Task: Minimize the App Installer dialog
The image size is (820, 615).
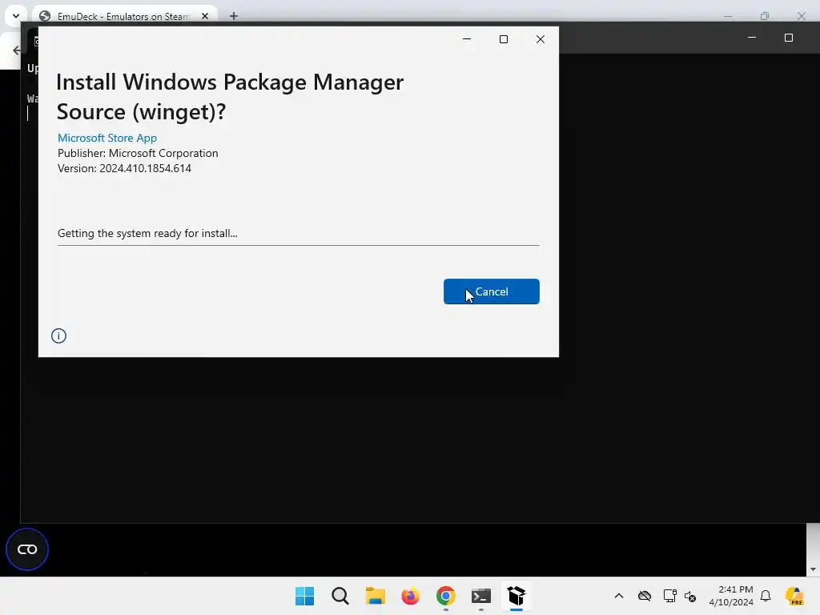Action: coord(467,39)
